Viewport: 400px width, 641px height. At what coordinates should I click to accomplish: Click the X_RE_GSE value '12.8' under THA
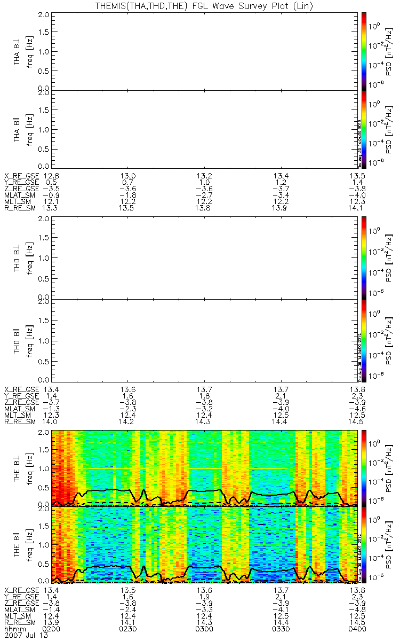click(x=52, y=176)
